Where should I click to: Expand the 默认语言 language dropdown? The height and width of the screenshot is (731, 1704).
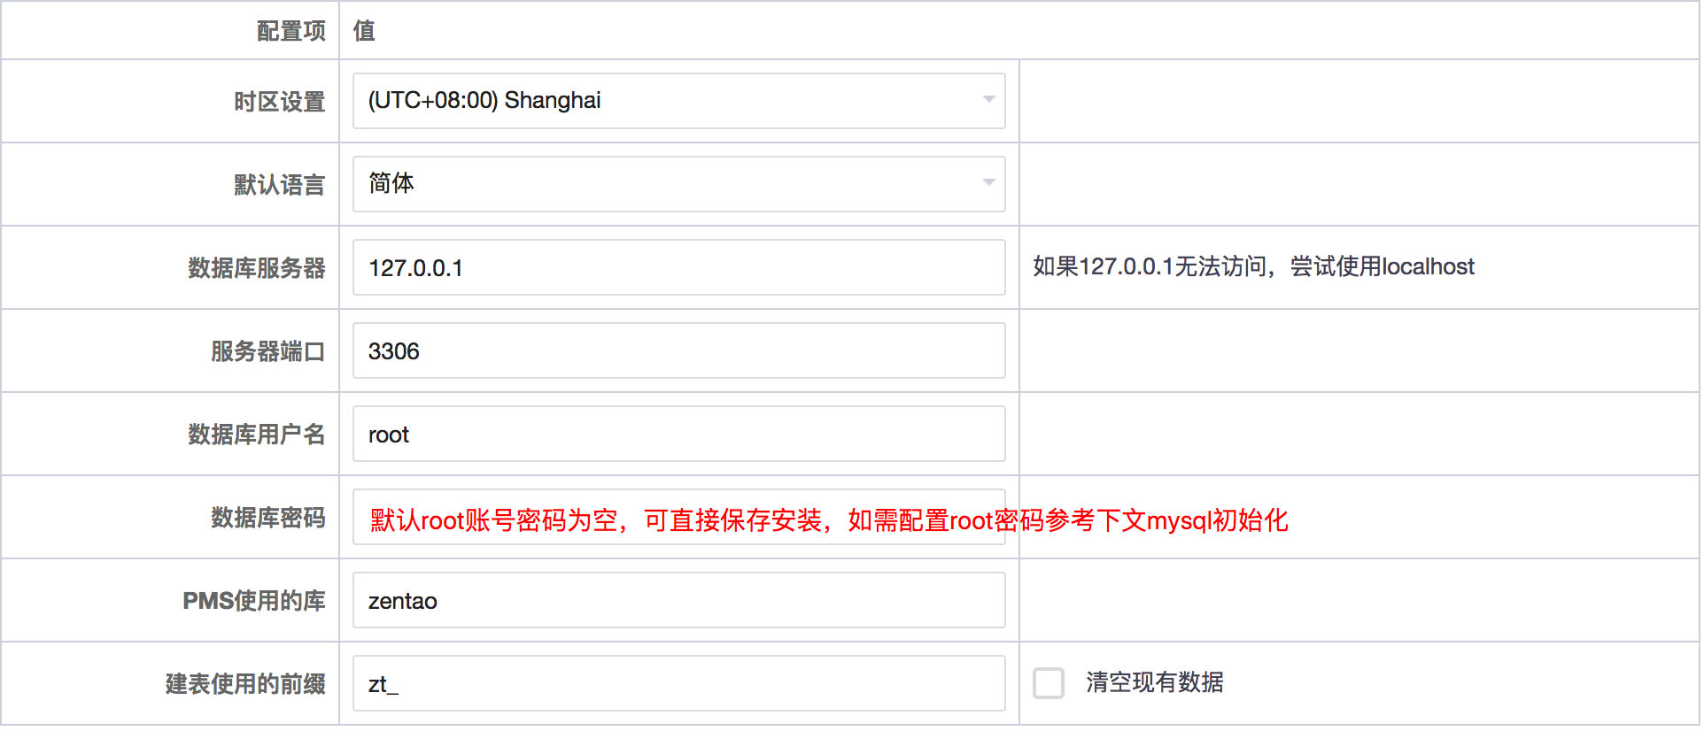click(x=678, y=184)
